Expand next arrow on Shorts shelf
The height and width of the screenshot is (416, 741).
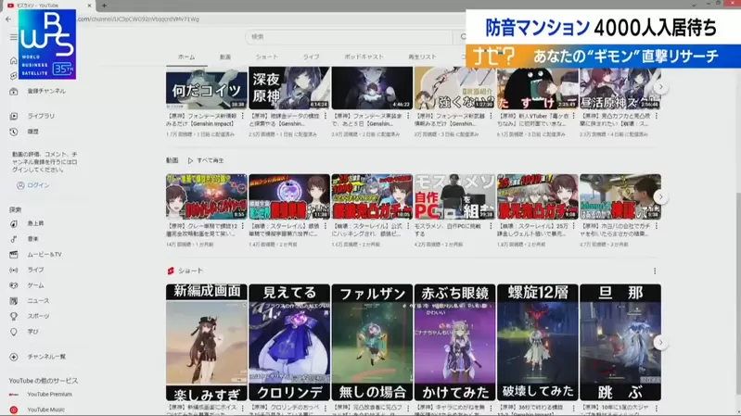pos(660,343)
